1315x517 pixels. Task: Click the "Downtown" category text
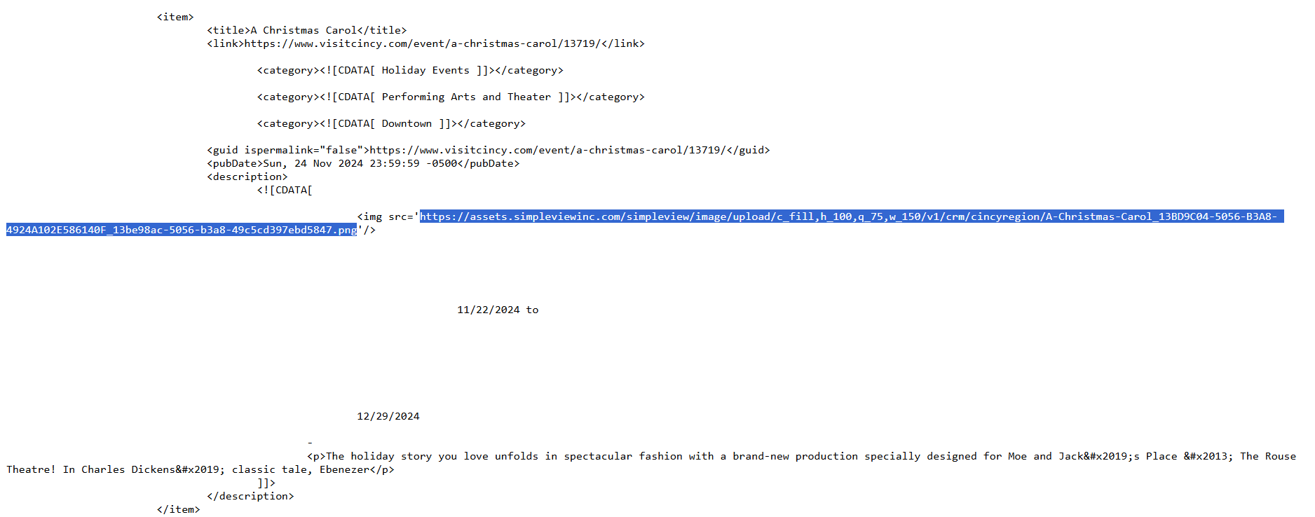(x=407, y=123)
